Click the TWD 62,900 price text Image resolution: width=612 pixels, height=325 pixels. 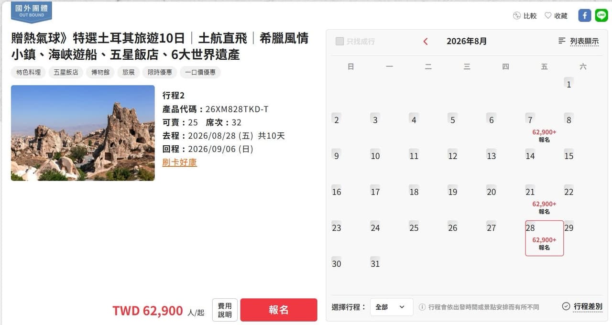pos(148,311)
